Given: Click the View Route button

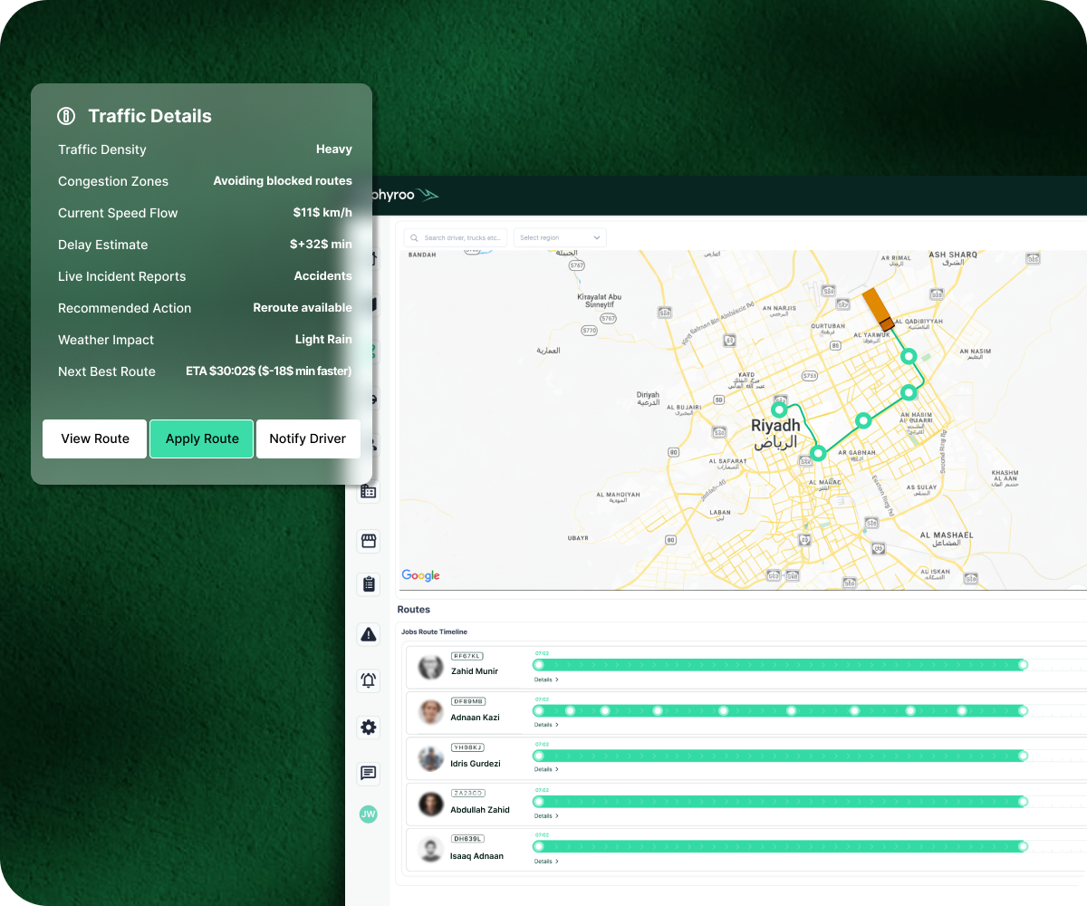Looking at the screenshot, I should click(x=95, y=439).
